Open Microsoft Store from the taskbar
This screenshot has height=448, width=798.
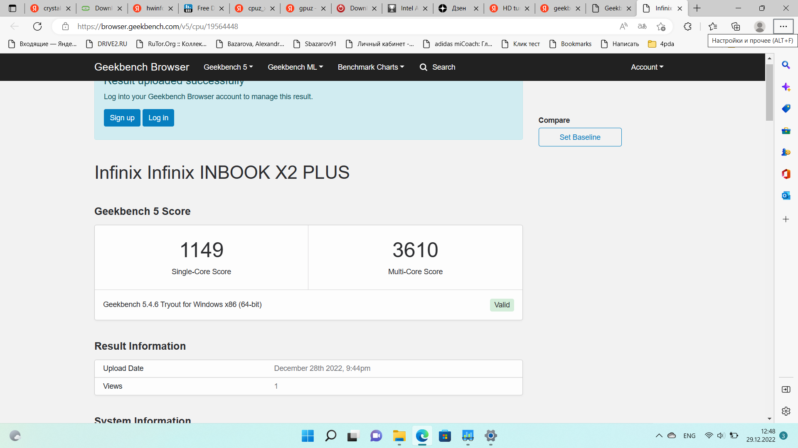tap(445, 436)
